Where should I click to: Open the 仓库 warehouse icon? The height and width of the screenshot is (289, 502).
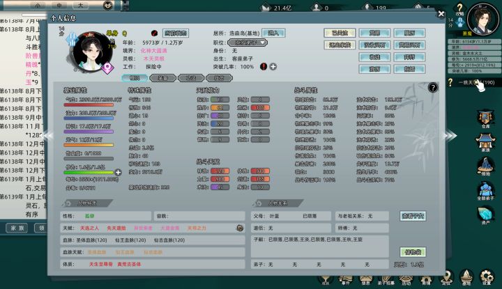(x=486, y=118)
